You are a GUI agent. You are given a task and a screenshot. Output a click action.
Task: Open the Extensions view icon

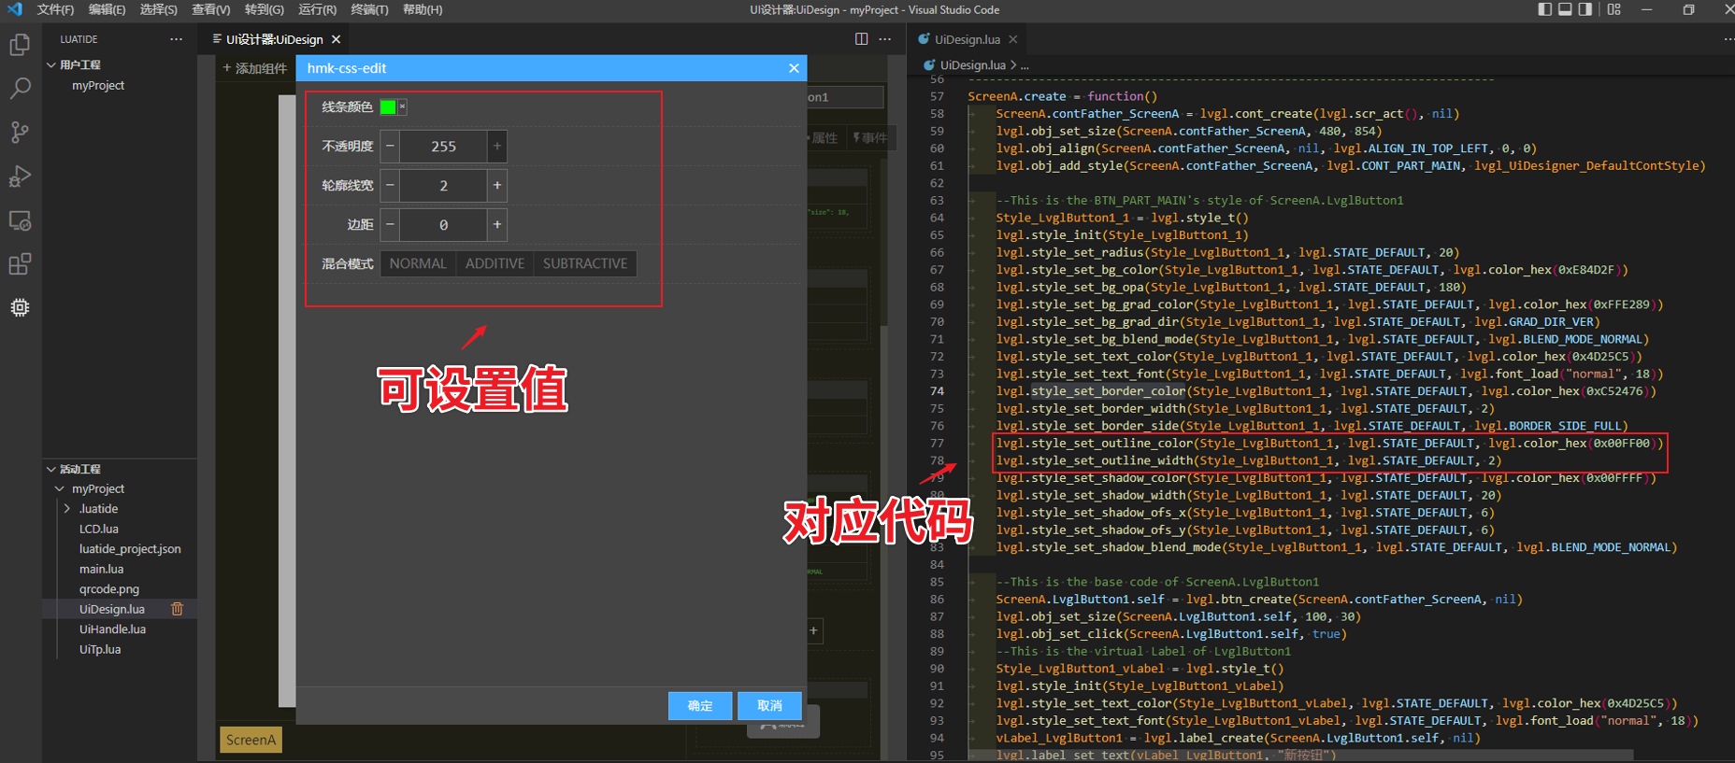click(x=20, y=264)
